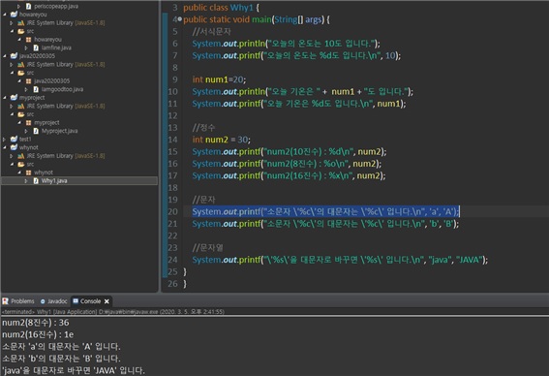Image resolution: width=549 pixels, height=376 pixels.
Task: Click line number 26 in the editor gutter
Action: coord(172,284)
